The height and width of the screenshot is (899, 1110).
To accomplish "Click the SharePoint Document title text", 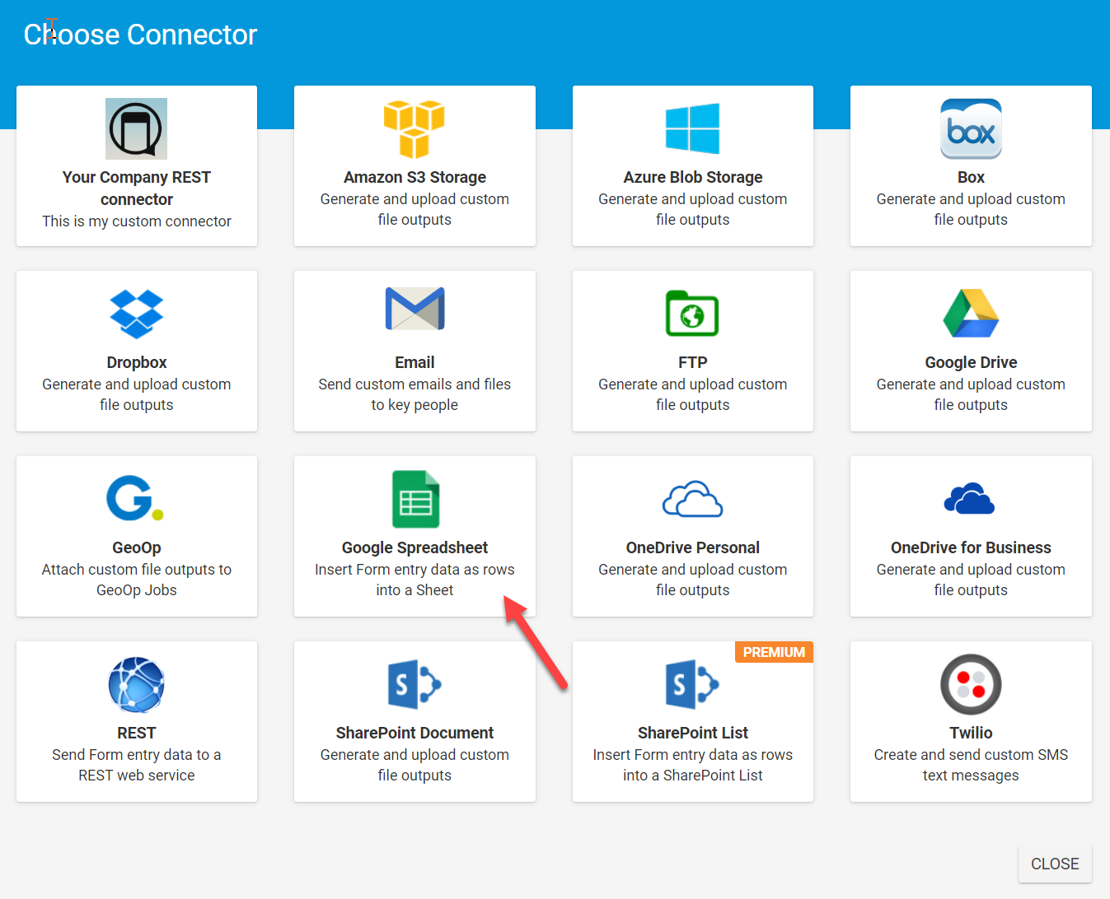I will (x=414, y=733).
